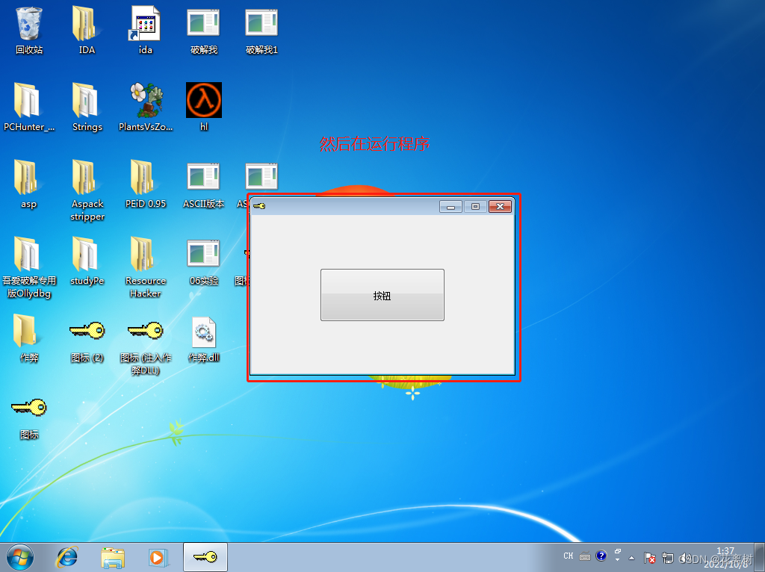Switch to key program taskbar button
Viewport: 765px width, 572px height.
(x=205, y=557)
